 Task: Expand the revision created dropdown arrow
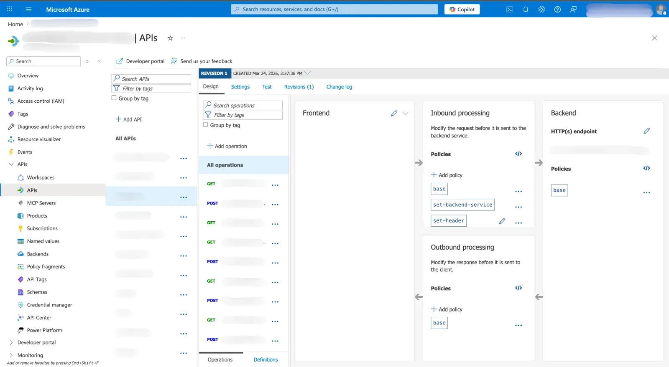click(308, 73)
